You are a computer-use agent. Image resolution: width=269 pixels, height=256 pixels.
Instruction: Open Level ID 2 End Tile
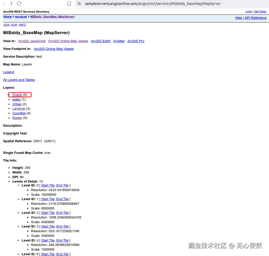pyautogui.click(x=62, y=213)
